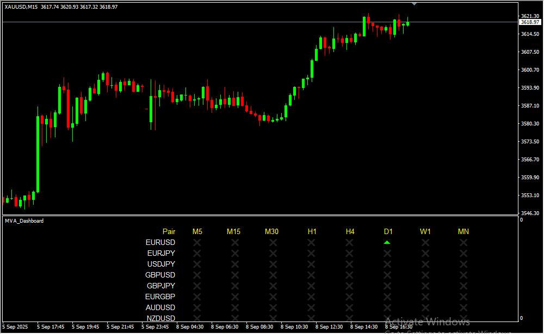Select the M15 timeframe column header
This screenshot has width=544, height=334.
pos(233,232)
